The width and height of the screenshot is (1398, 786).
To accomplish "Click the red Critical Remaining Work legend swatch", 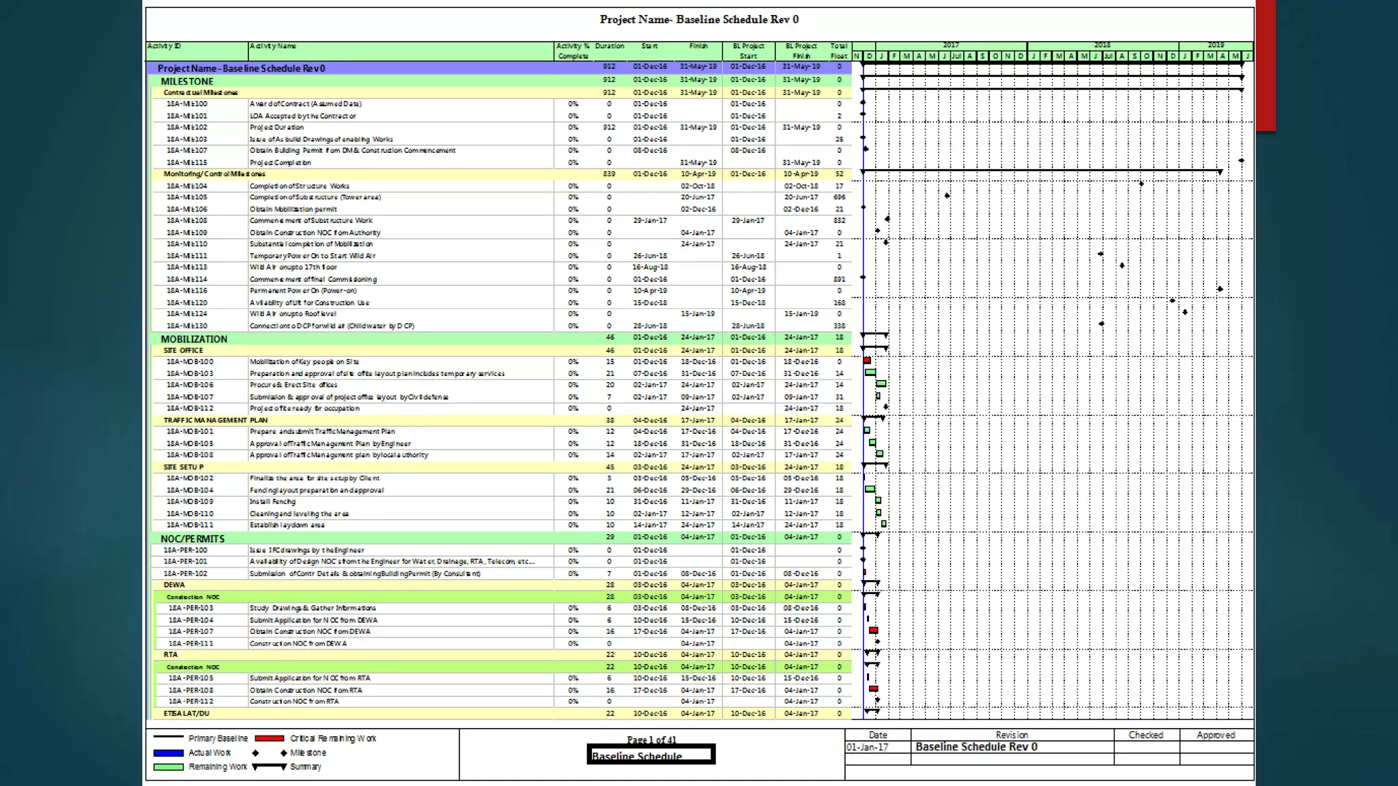I will tap(269, 738).
